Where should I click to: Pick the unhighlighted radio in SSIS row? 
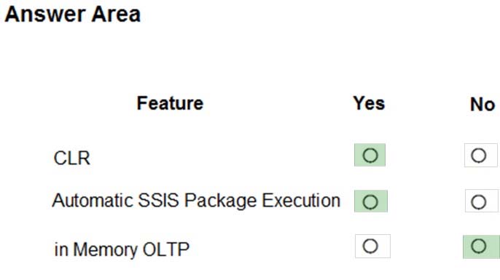[479, 202]
